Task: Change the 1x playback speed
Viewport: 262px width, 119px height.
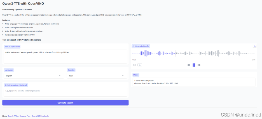Action: (140, 65)
